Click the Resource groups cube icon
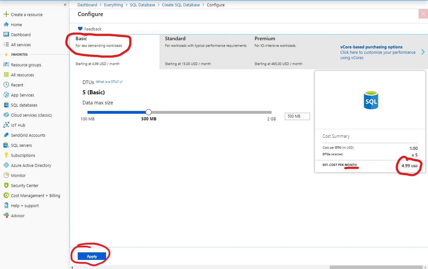Screen dimensions: 428x269 [x=6, y=65]
